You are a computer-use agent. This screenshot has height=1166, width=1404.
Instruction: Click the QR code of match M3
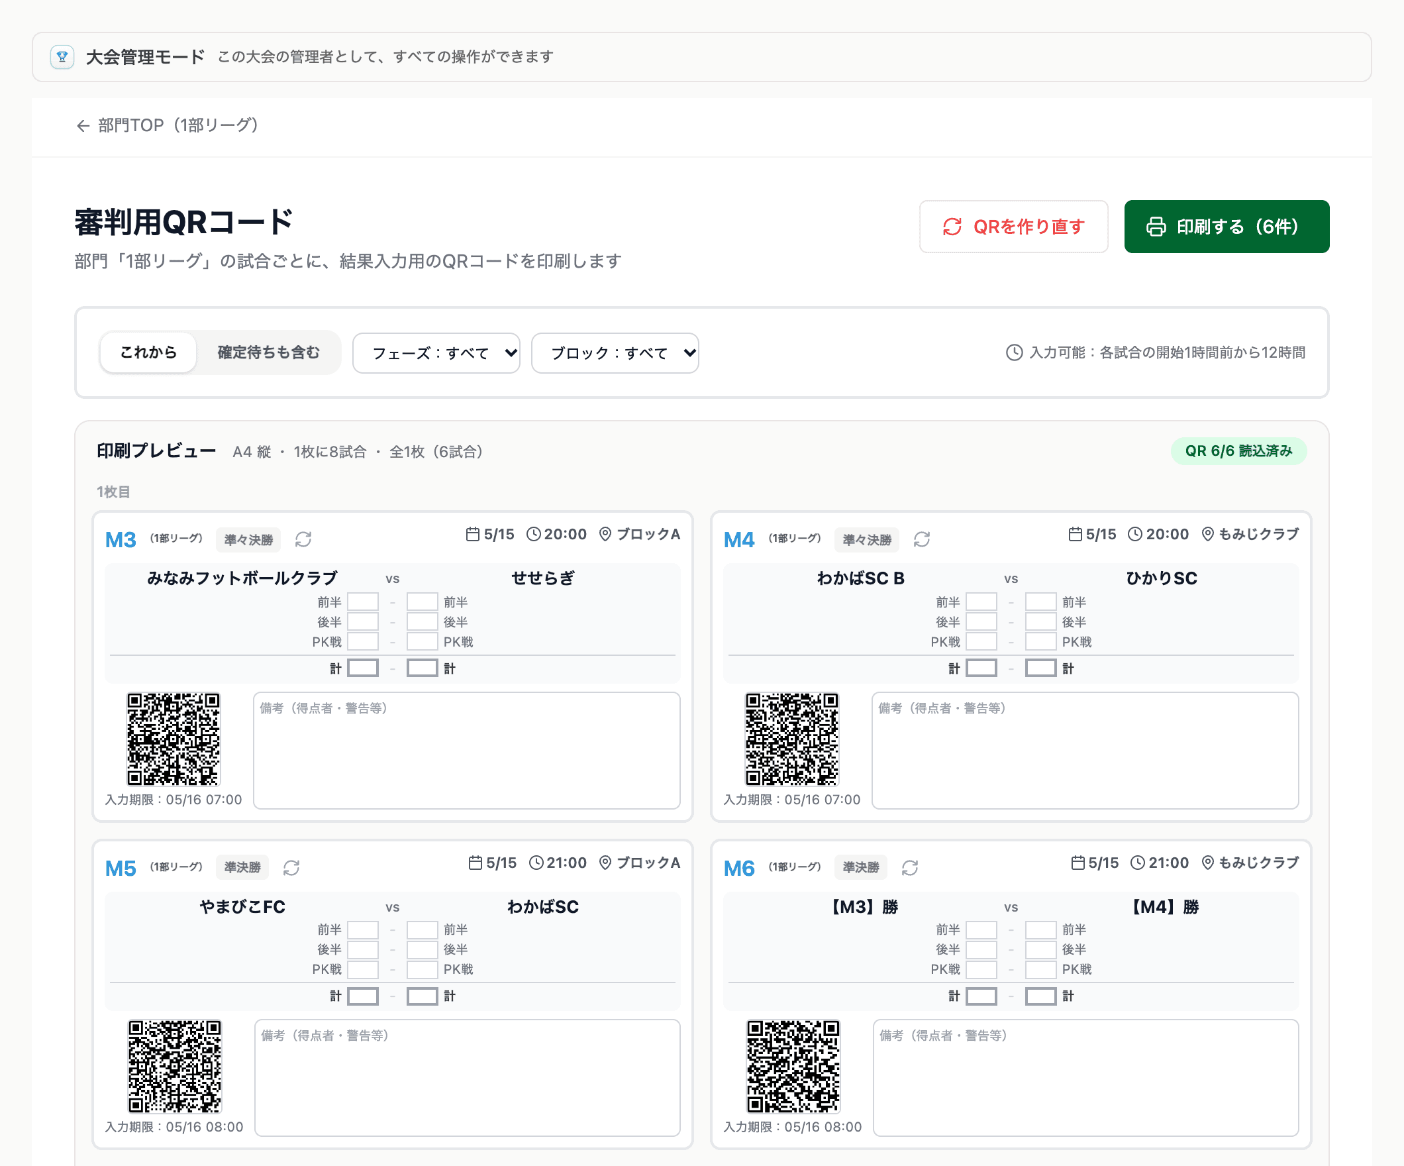pos(174,739)
